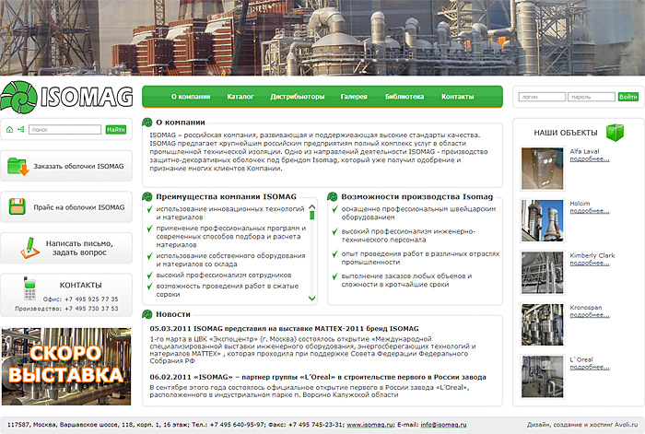Open the Kronospan thumbnail
Image resolution: width=645 pixels, height=434 pixels.
click(543, 324)
